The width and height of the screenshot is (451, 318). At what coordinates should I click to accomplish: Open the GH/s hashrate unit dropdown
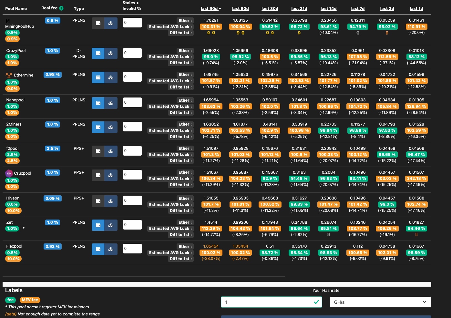[380, 302]
